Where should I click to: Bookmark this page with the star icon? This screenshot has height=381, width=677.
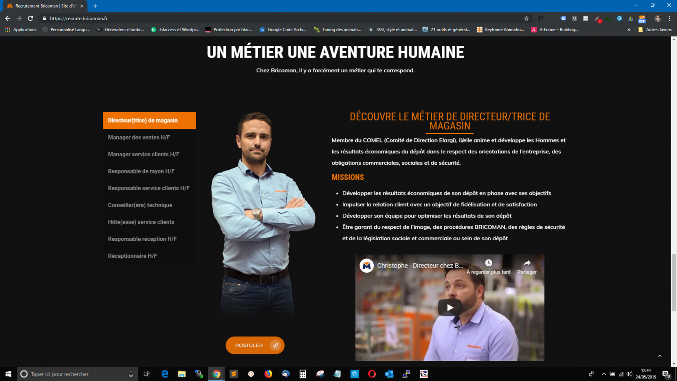(x=526, y=18)
